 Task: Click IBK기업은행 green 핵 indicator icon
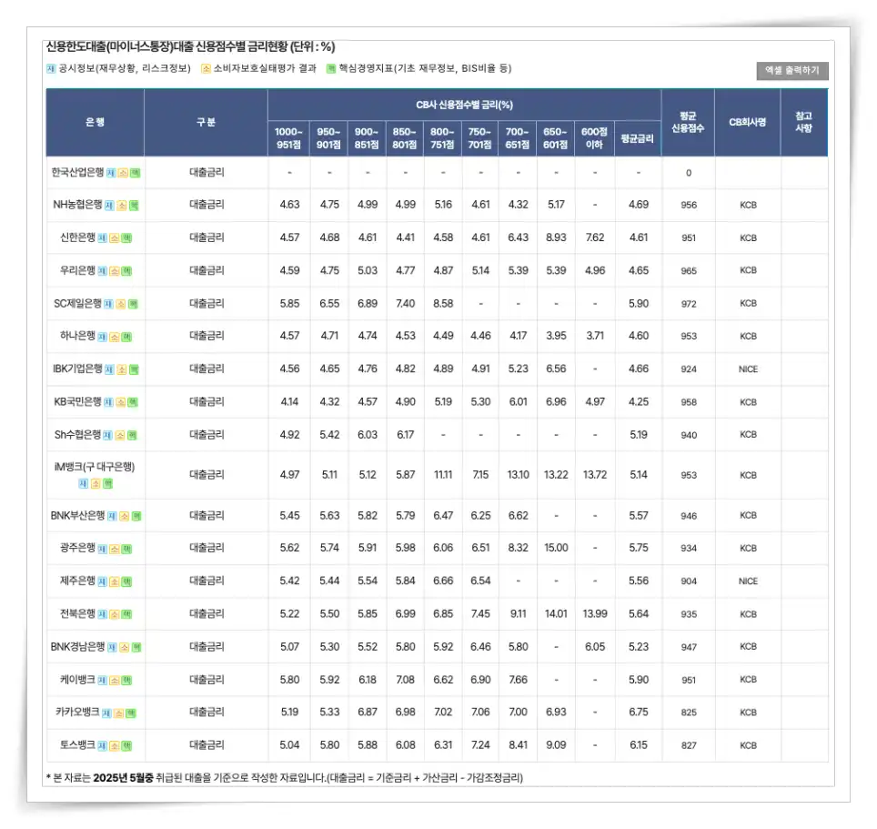[135, 369]
